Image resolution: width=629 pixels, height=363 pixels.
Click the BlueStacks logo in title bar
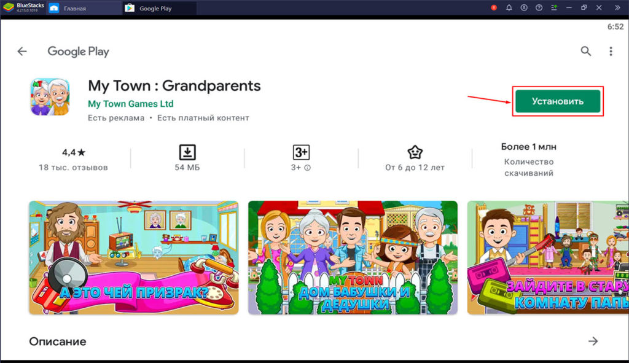9,7
